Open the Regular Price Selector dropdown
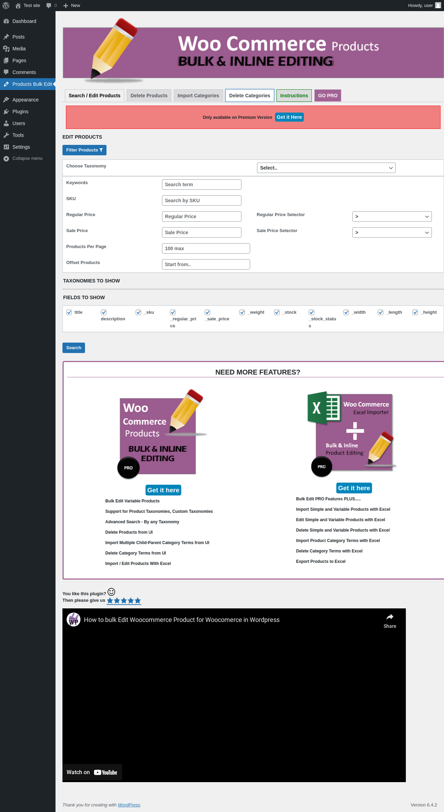Viewport: 444px width, 812px height. (392, 216)
